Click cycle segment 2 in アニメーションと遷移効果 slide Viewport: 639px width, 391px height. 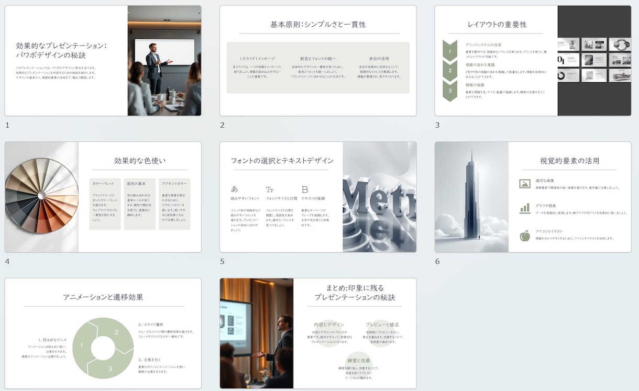click(x=118, y=332)
